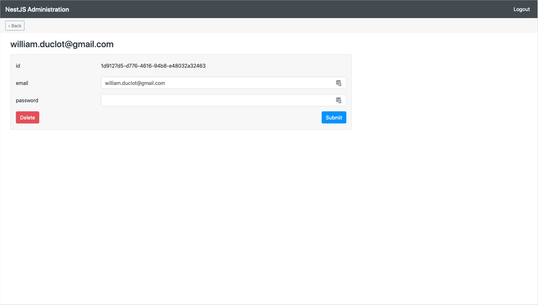Focus the email input field
Screen dimensions: 538x305
(224, 83)
